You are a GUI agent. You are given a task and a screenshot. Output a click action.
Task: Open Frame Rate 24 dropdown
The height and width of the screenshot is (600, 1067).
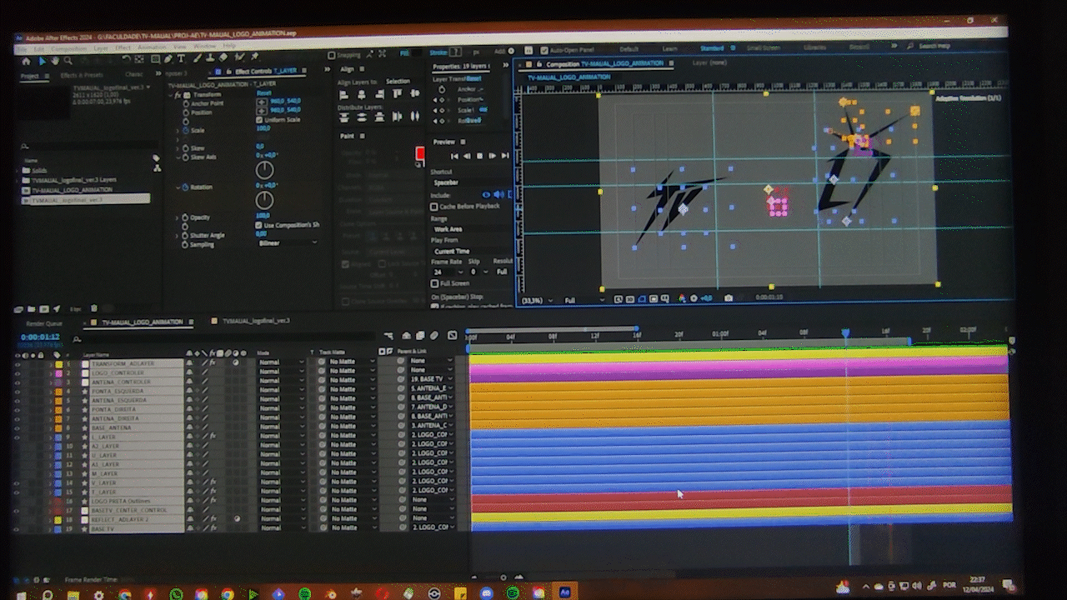coord(448,272)
